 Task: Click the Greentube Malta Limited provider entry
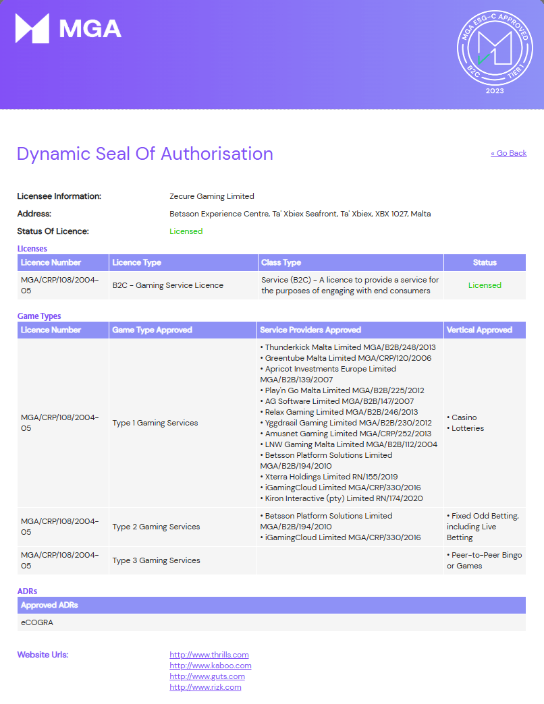346,358
